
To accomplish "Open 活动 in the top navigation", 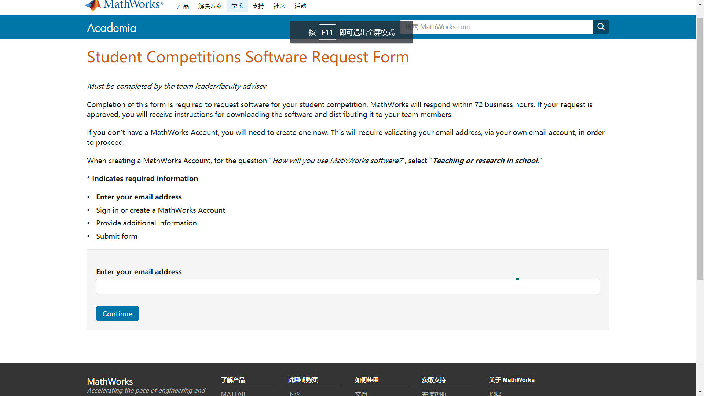I will pyautogui.click(x=300, y=6).
